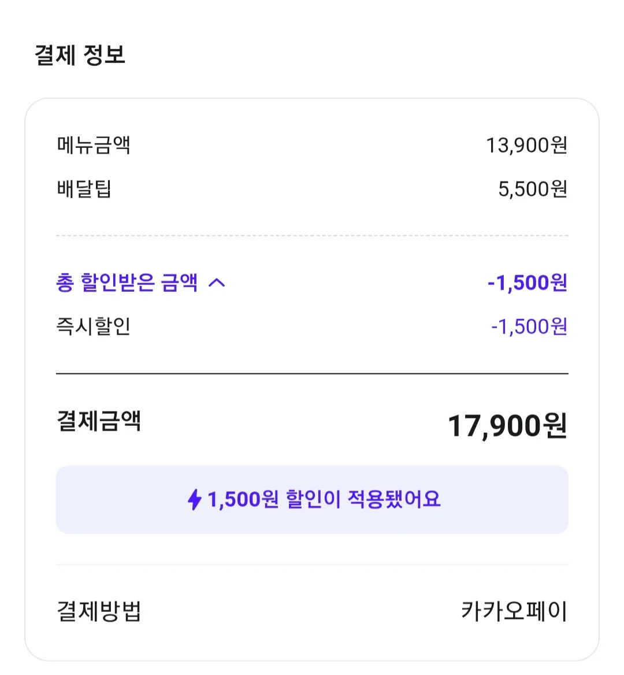The image size is (624, 675).
Task: Select the 1,500원 할인이 적용됐어요 banner
Action: [312, 499]
